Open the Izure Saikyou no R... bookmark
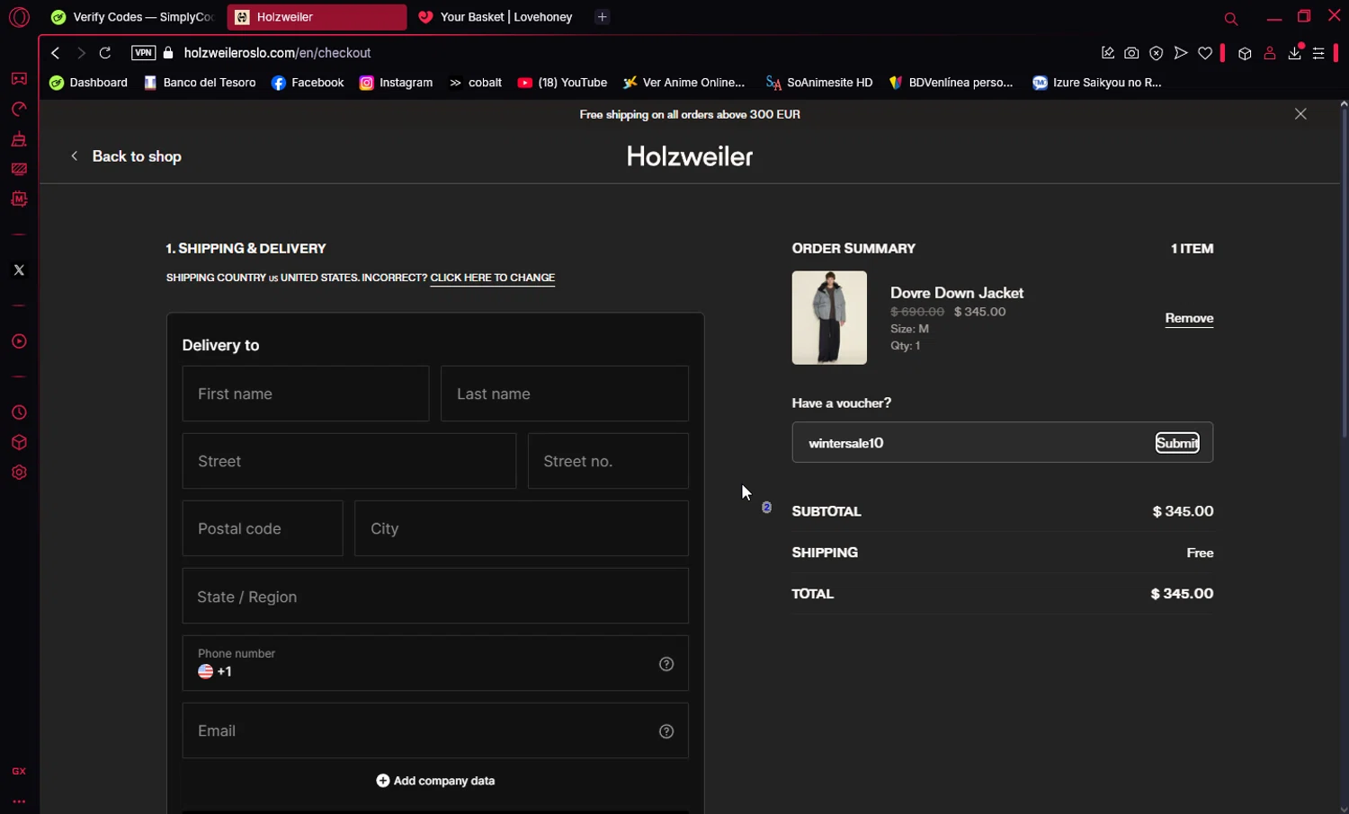The height and width of the screenshot is (814, 1349). point(1097,83)
